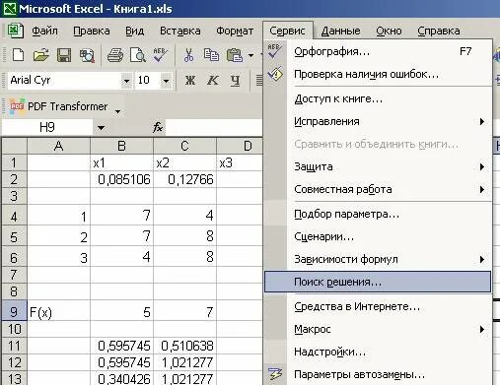Open the PDF Transformer toolbar options arrow
The height and width of the screenshot is (385, 500).
(x=118, y=111)
